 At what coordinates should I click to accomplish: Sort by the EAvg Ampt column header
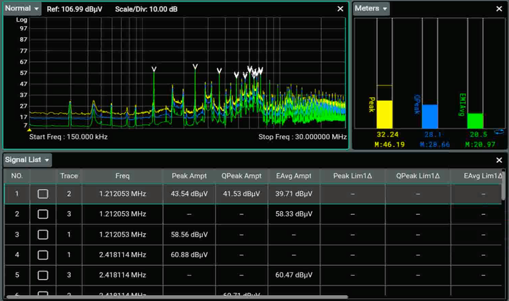(x=294, y=176)
